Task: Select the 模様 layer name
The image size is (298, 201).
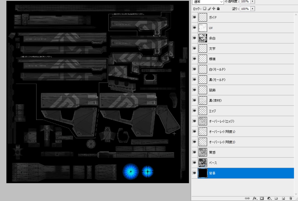Action: [x=212, y=59]
